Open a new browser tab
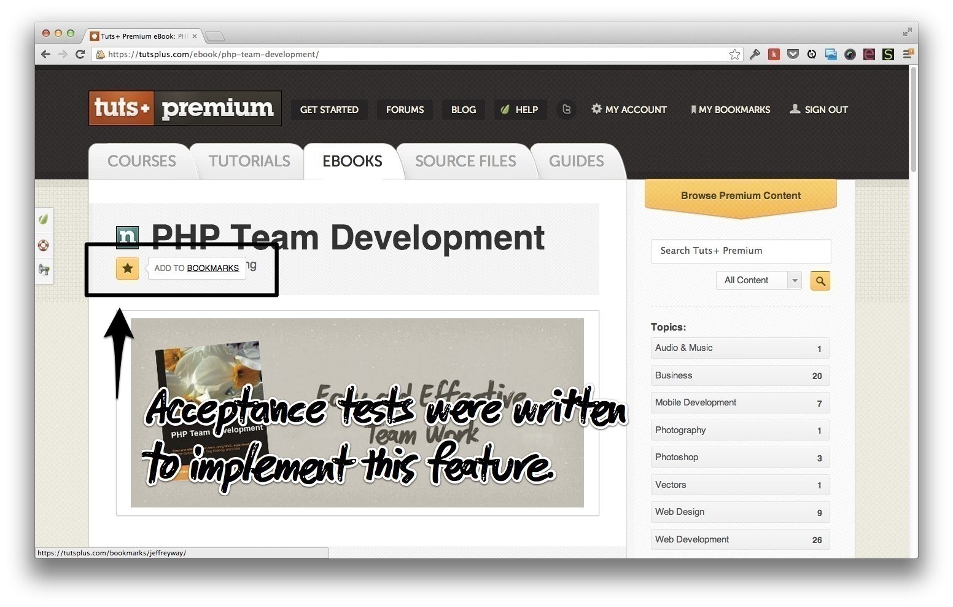Screen dimensions: 953x607 [x=214, y=36]
